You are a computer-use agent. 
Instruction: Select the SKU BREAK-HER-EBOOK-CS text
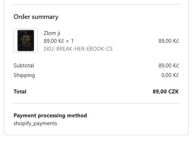tap(78, 49)
